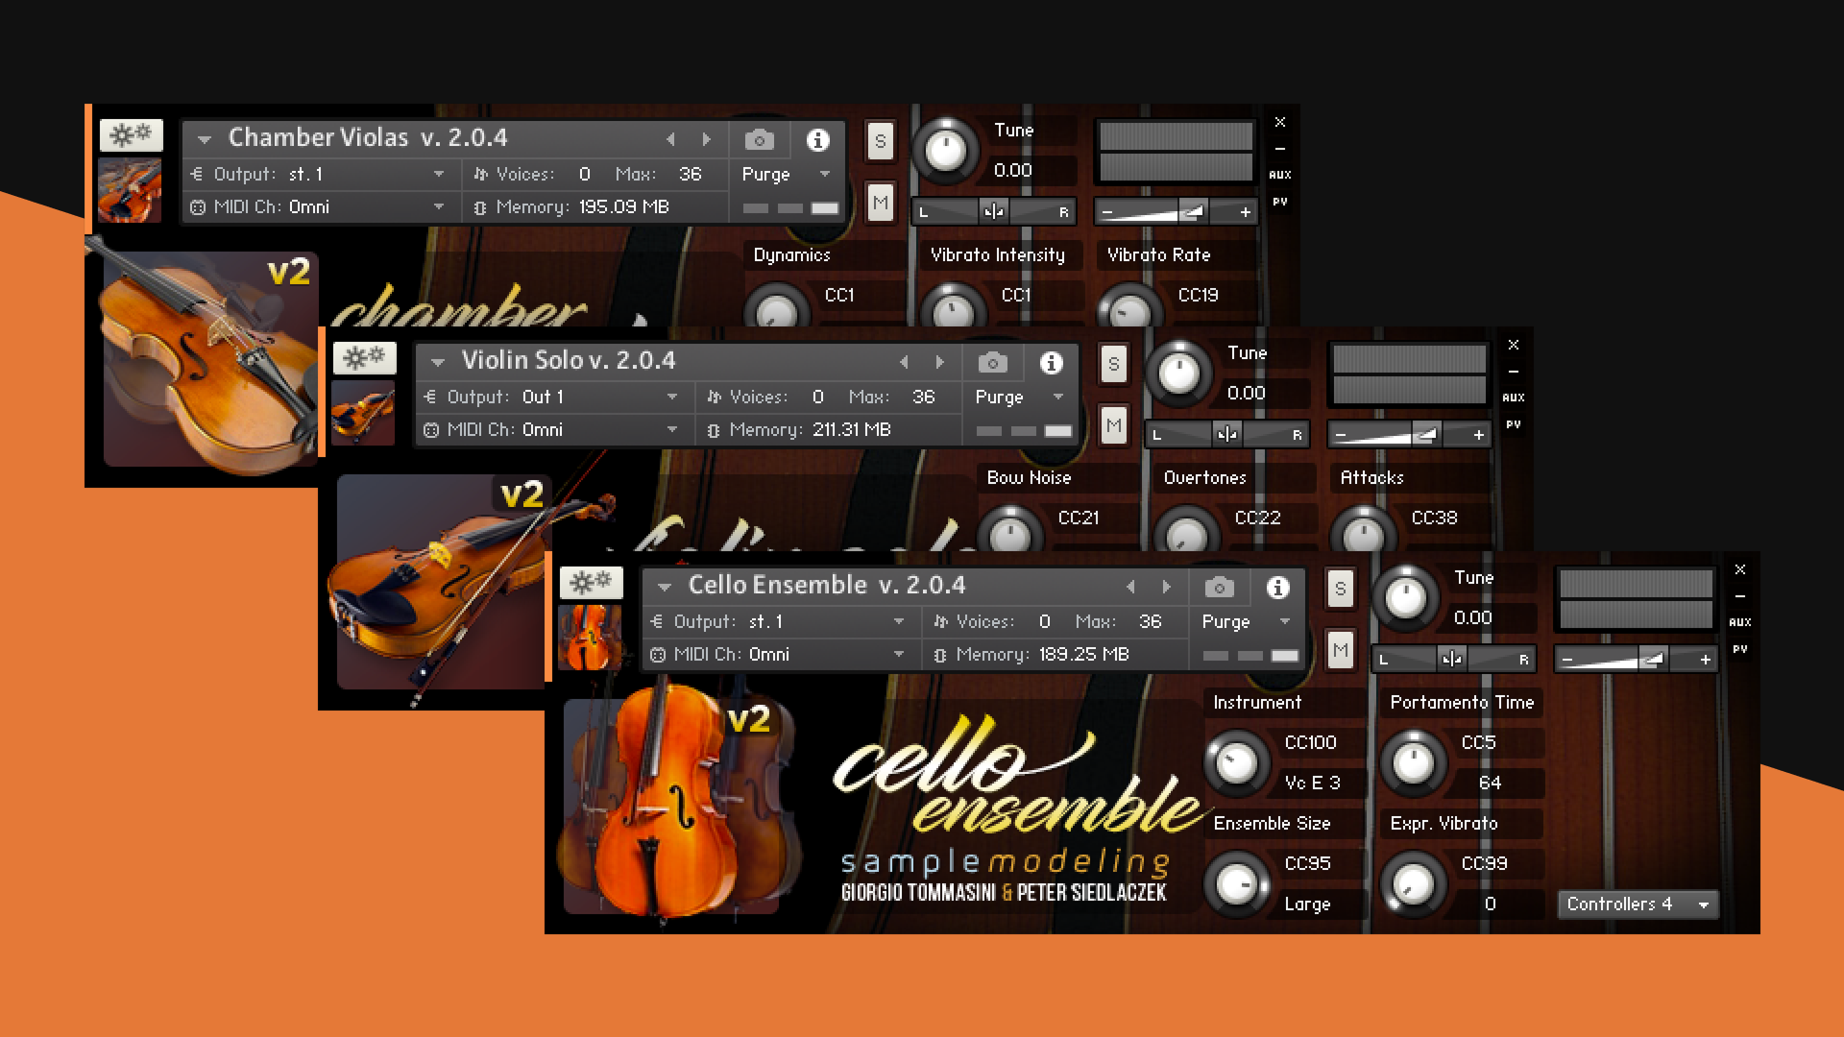Open the info panel icon on Cello Ensemble

click(1277, 587)
